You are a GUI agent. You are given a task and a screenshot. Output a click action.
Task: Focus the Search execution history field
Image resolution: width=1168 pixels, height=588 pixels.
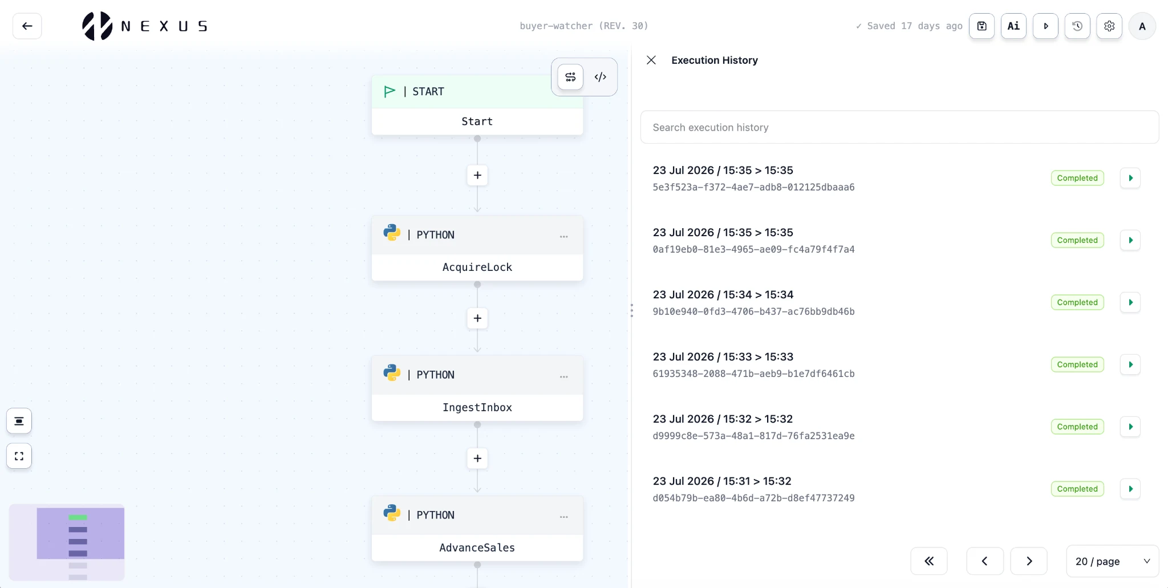(899, 127)
